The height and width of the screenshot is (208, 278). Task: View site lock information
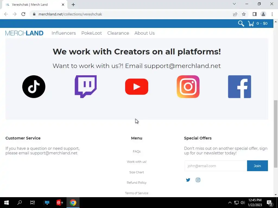tap(34, 14)
